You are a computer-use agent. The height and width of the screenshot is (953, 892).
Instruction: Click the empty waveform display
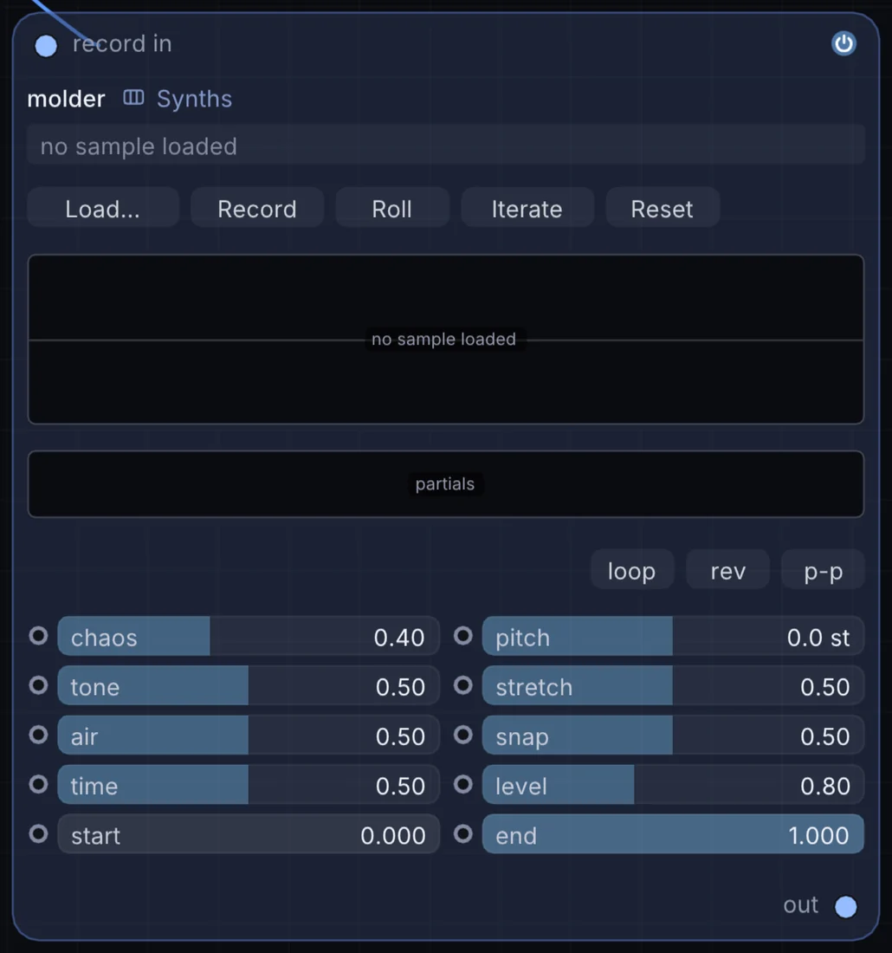click(446, 339)
